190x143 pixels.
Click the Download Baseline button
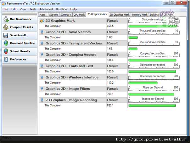(20, 43)
